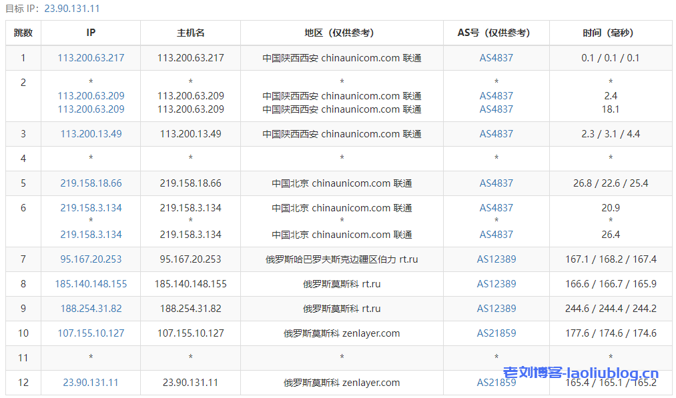
Task: Click the AS4837 link in hop 5 row
Action: pos(496,183)
